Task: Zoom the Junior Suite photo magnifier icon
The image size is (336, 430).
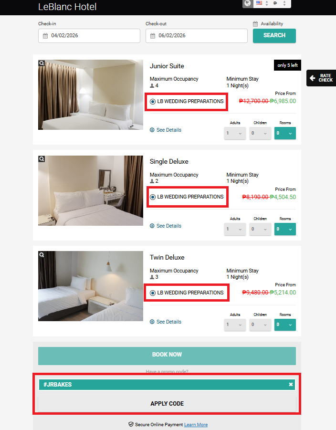Action: point(42,63)
